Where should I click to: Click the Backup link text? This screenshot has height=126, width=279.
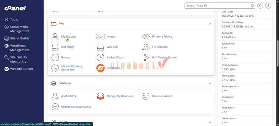[66, 57]
